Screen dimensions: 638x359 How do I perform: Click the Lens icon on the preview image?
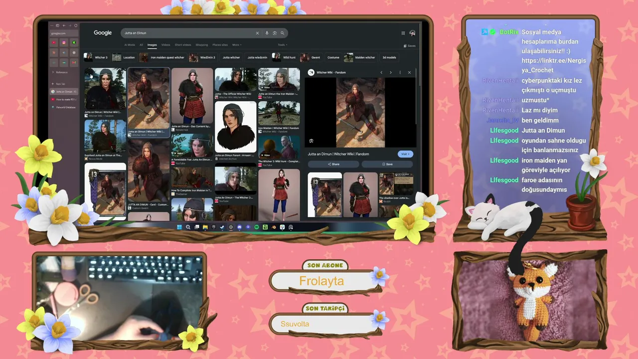pos(311,141)
